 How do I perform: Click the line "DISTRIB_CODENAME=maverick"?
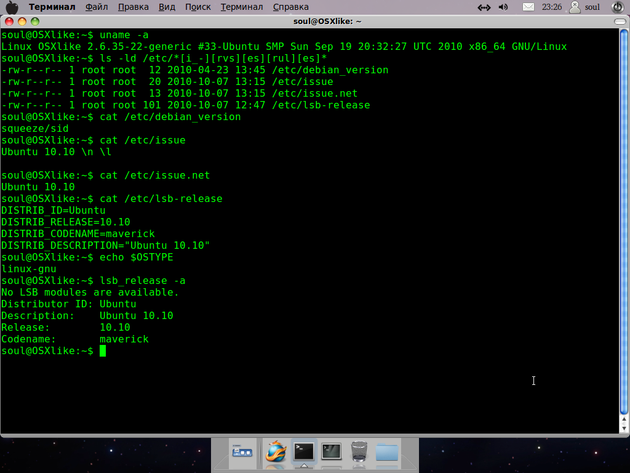click(78, 233)
